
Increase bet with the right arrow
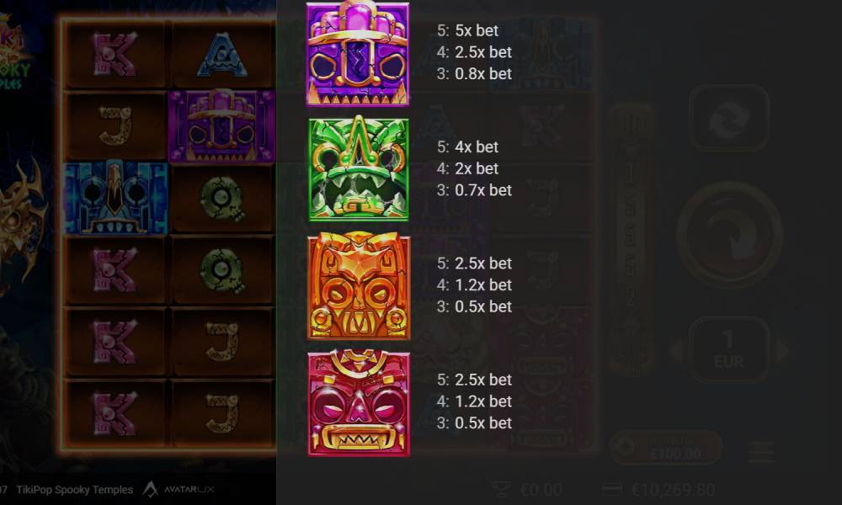pyautogui.click(x=782, y=351)
